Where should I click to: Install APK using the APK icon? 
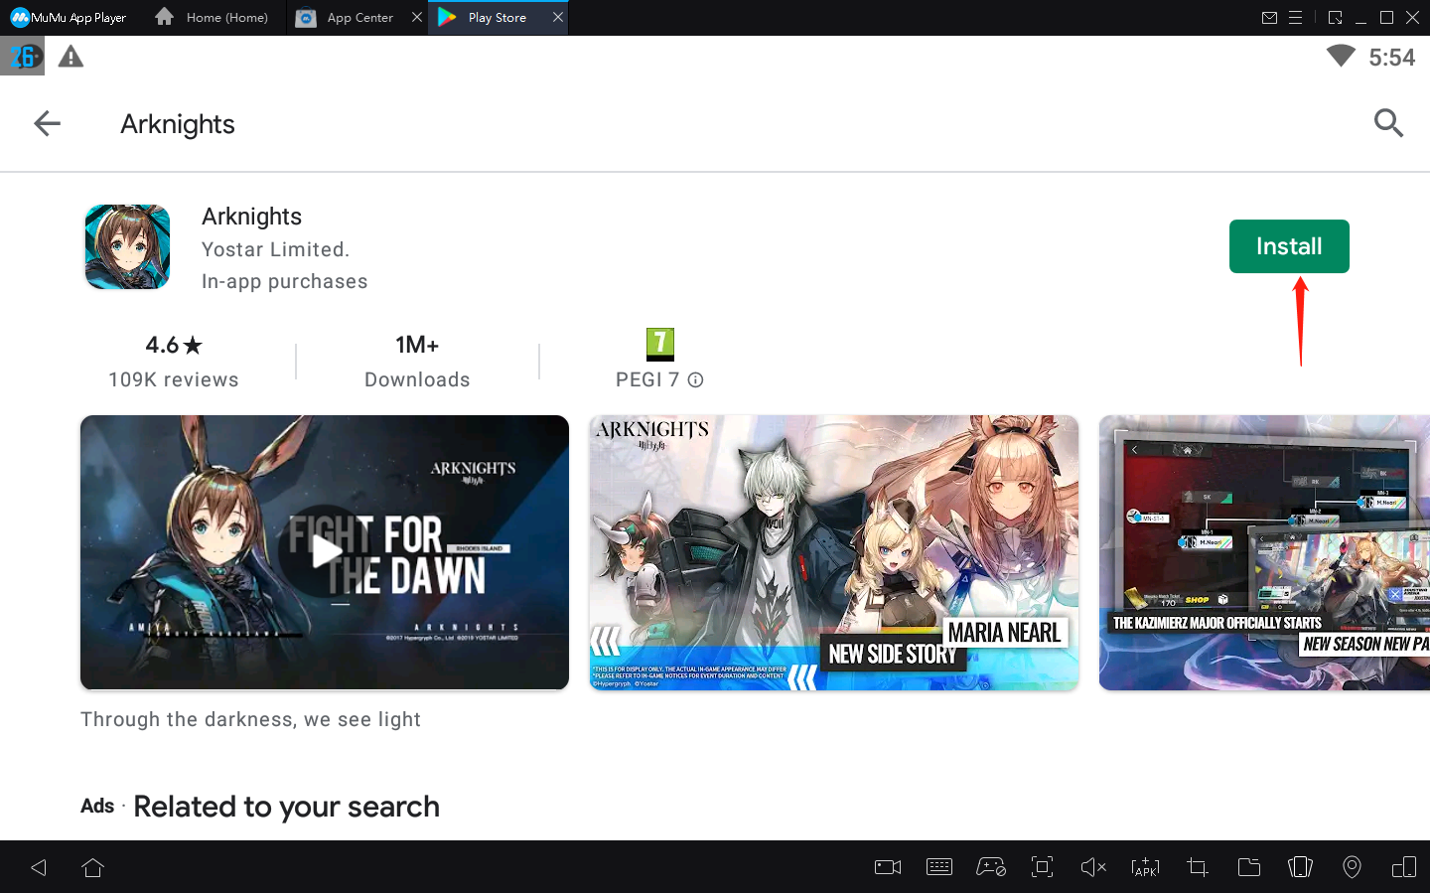point(1145,867)
